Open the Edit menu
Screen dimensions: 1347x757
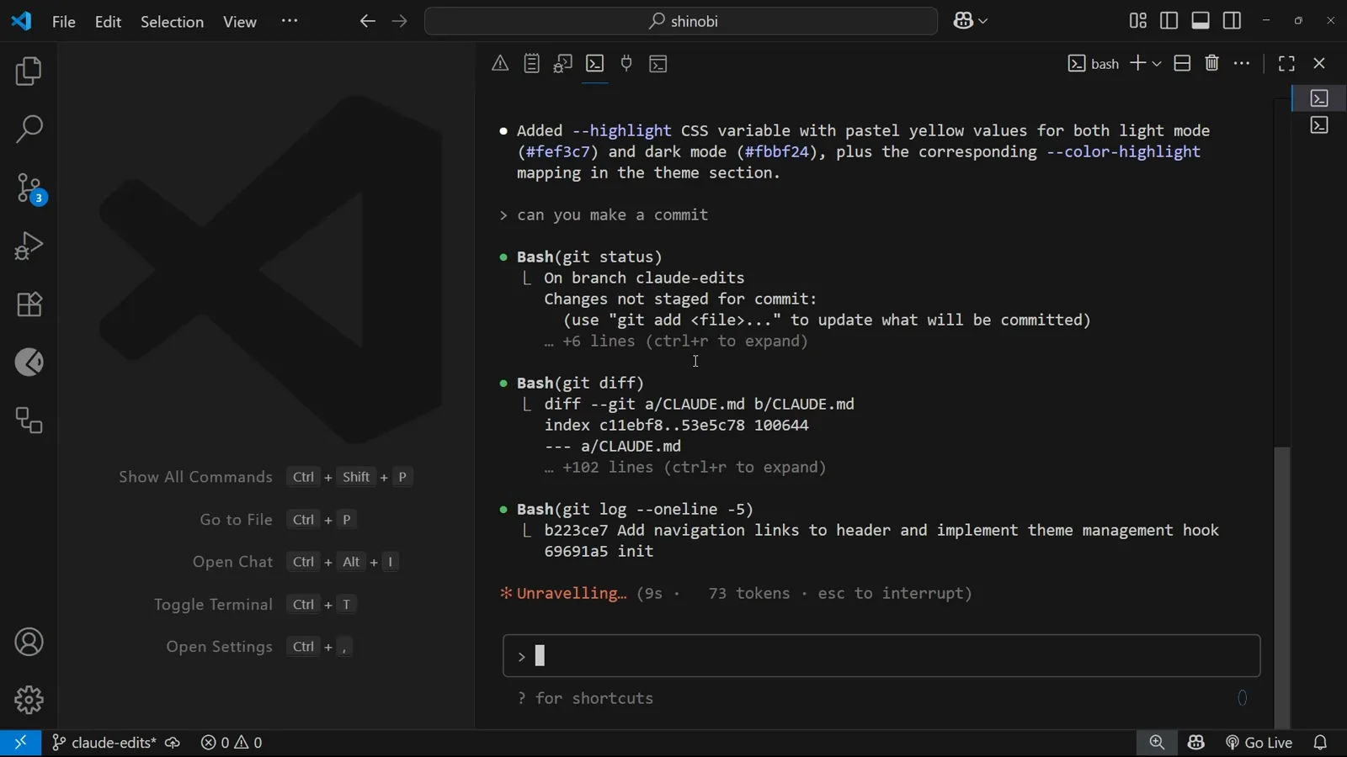108,21
